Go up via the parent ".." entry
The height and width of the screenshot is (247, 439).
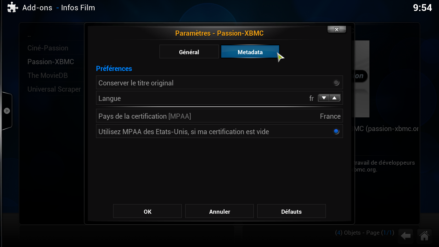pyautogui.click(x=29, y=35)
